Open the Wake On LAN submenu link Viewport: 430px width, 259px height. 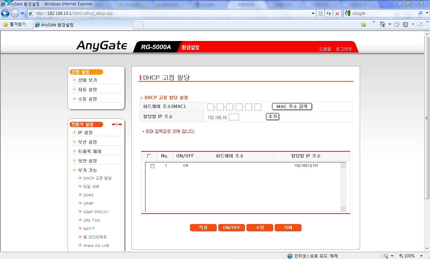coord(96,246)
